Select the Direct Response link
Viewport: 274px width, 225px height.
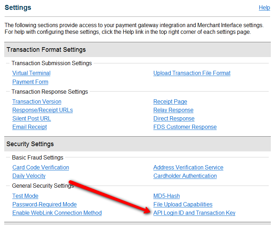pyautogui.click(x=174, y=119)
